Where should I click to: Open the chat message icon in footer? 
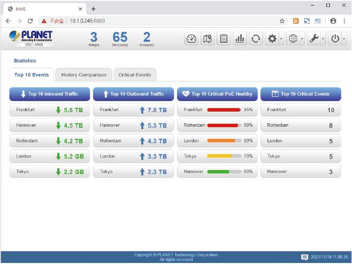pyautogui.click(x=304, y=257)
